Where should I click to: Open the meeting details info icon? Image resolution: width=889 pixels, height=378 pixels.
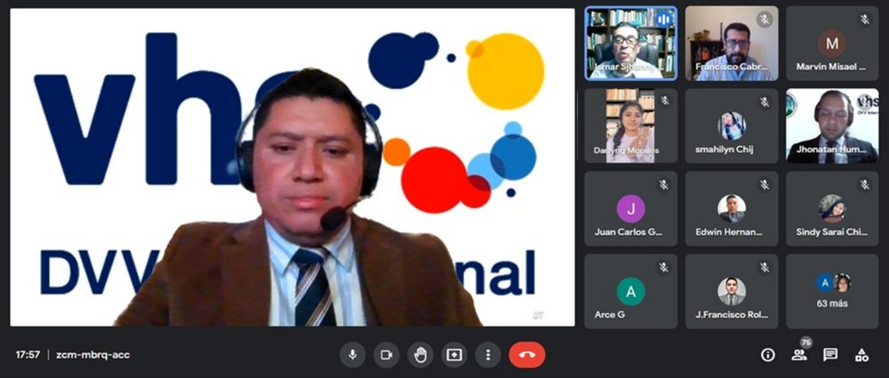pyautogui.click(x=768, y=355)
